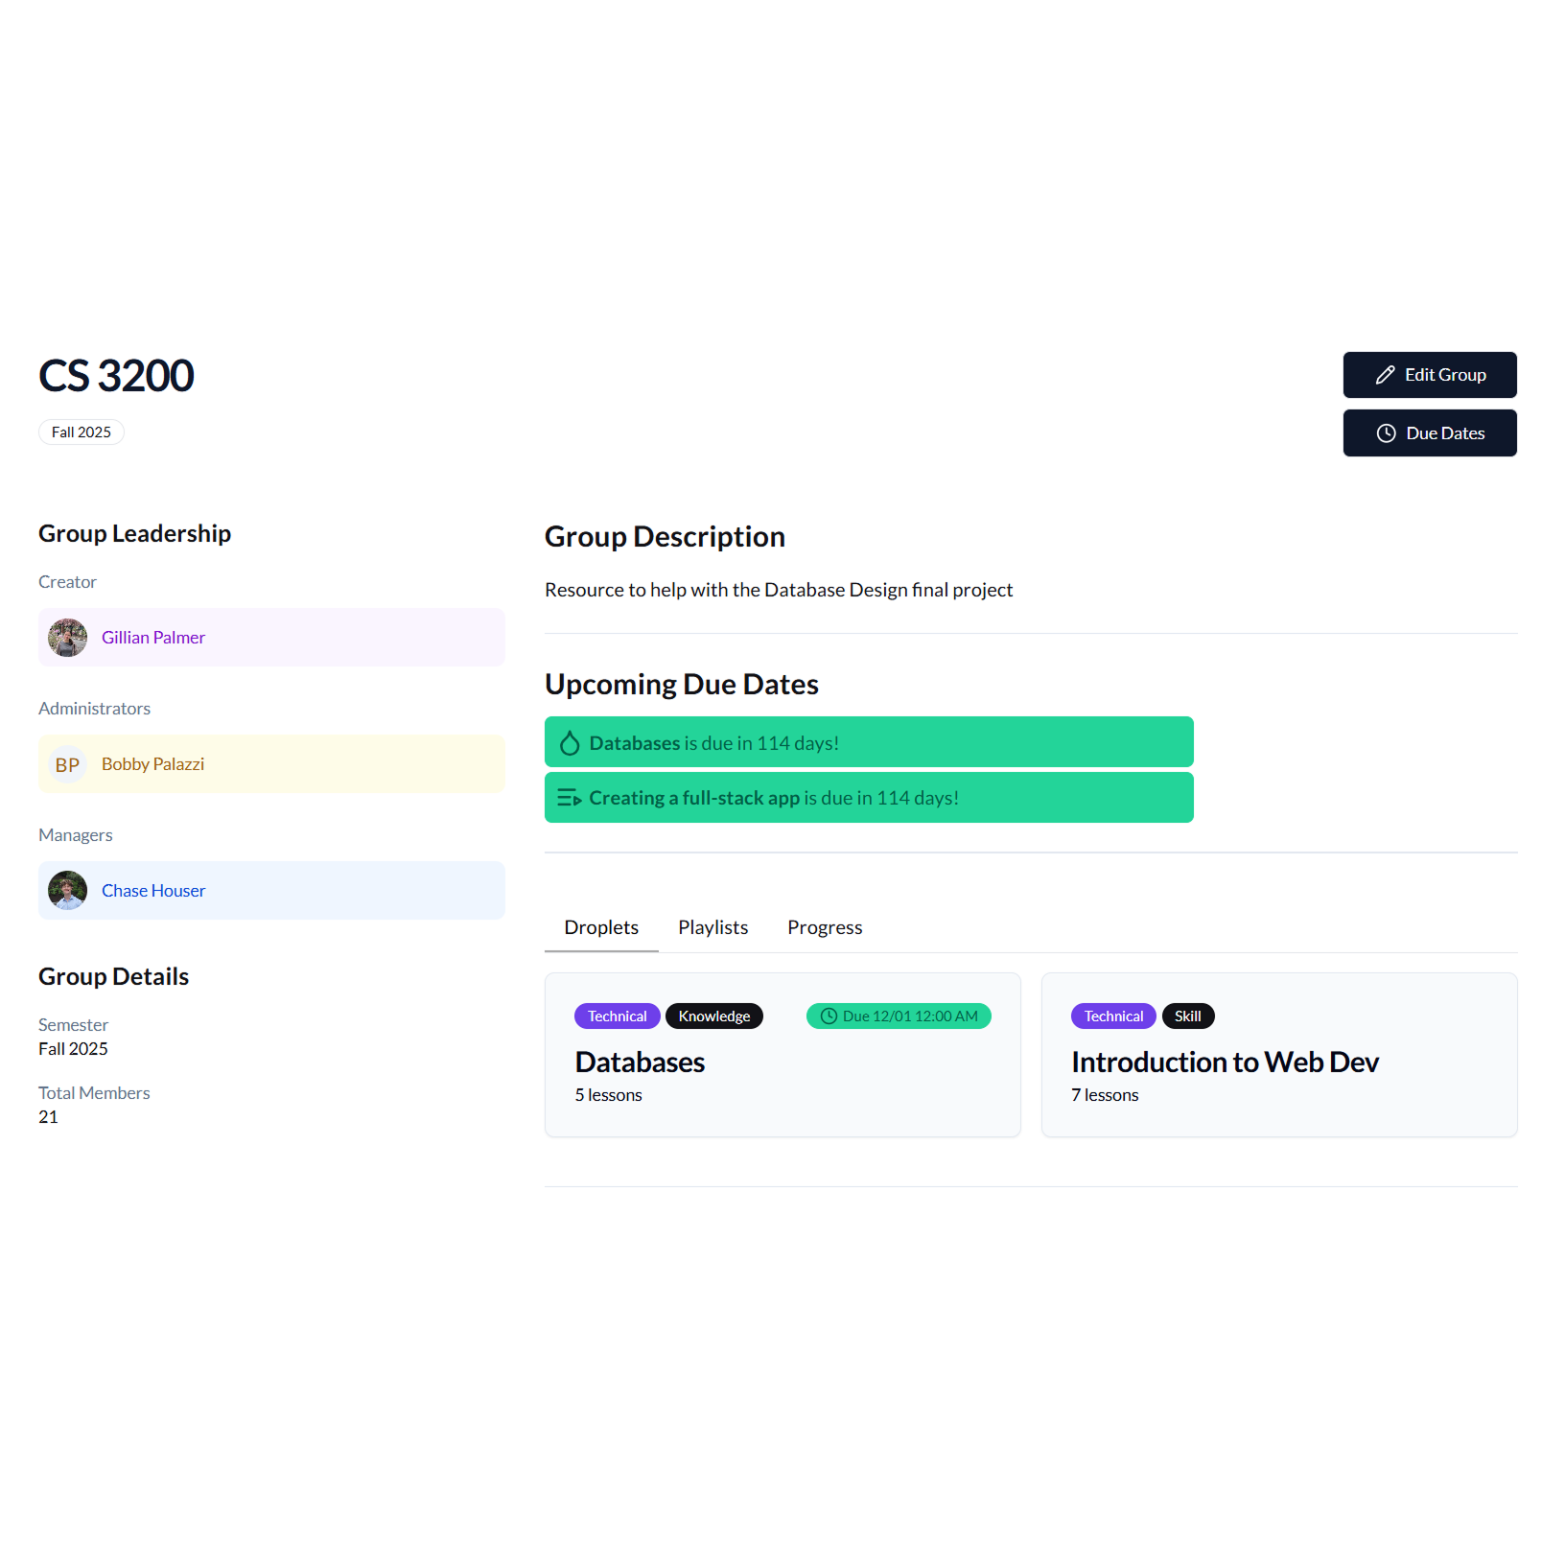The width and height of the screenshot is (1565, 1565).
Task: Click the playlist icon beside full-stack app notice
Action: pos(570,798)
